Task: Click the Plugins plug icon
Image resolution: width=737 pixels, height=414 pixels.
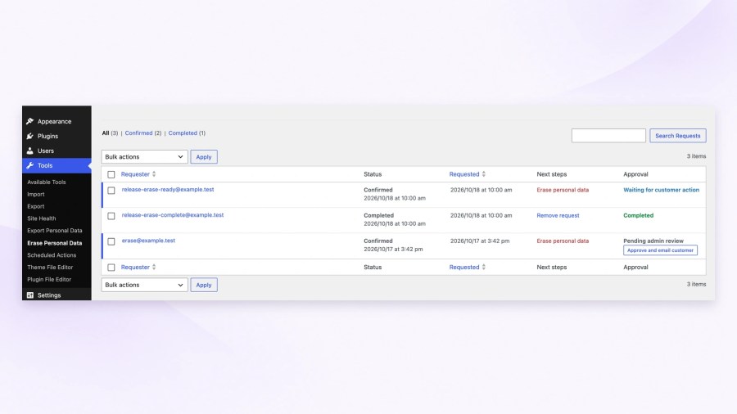Action: tap(30, 136)
